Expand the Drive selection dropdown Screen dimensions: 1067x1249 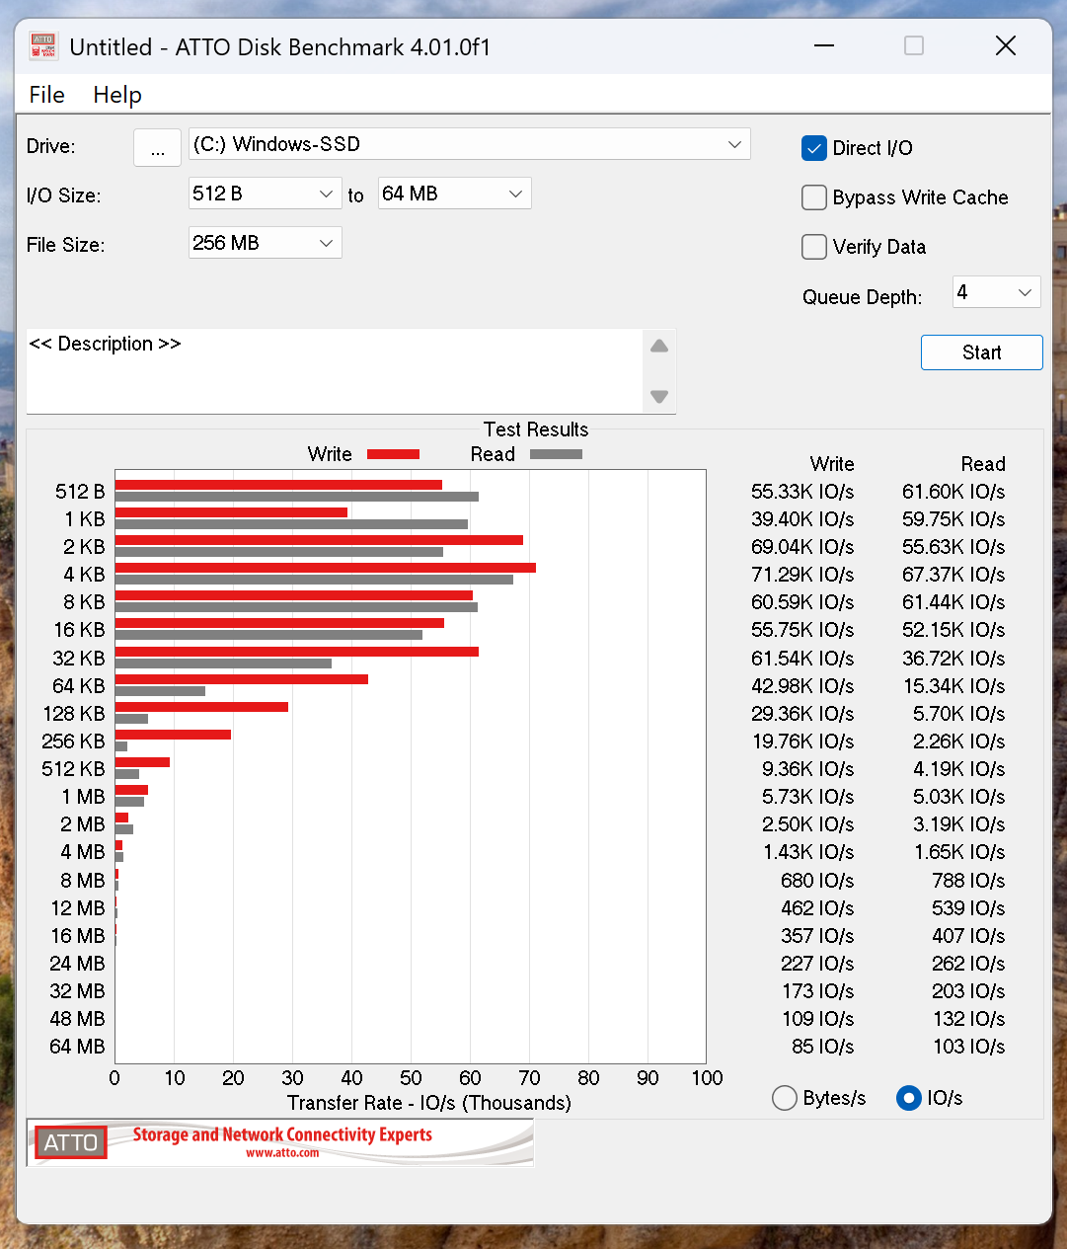pyautogui.click(x=734, y=144)
